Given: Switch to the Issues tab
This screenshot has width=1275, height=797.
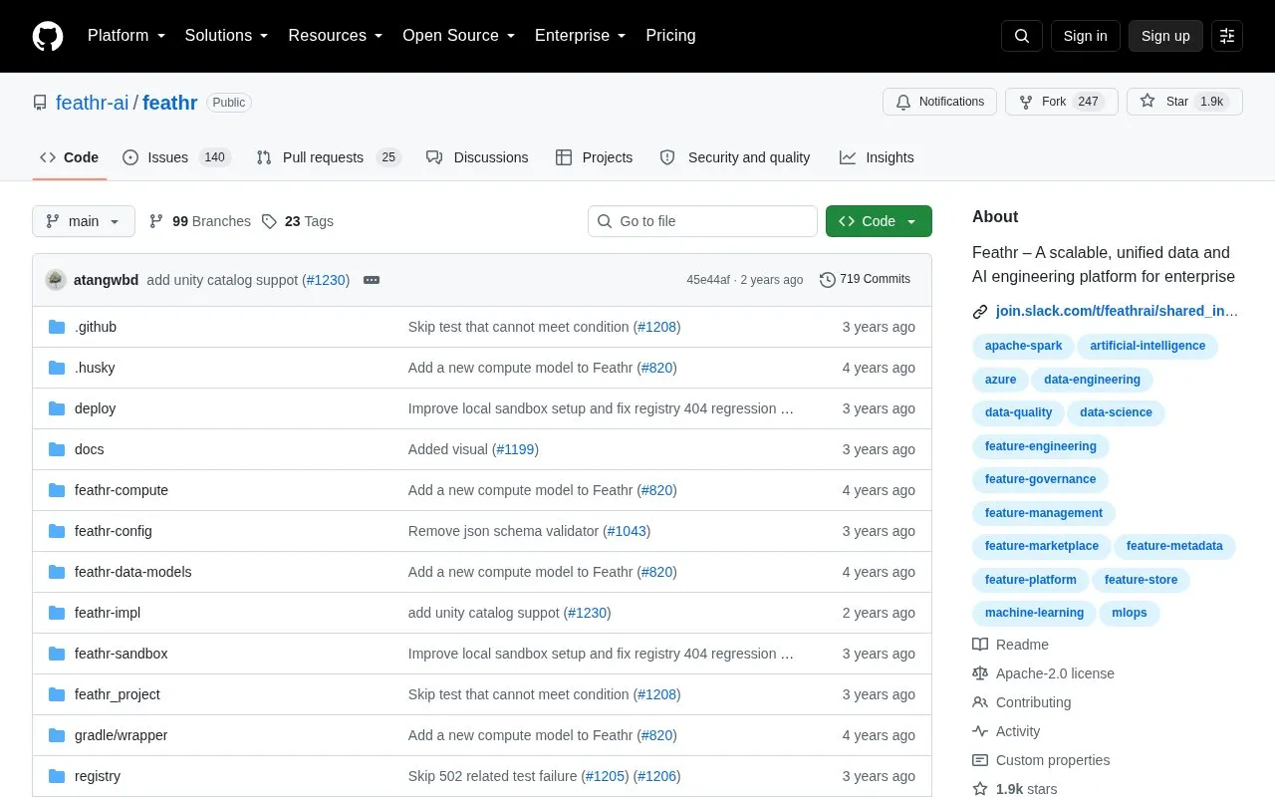Looking at the screenshot, I should tap(176, 157).
